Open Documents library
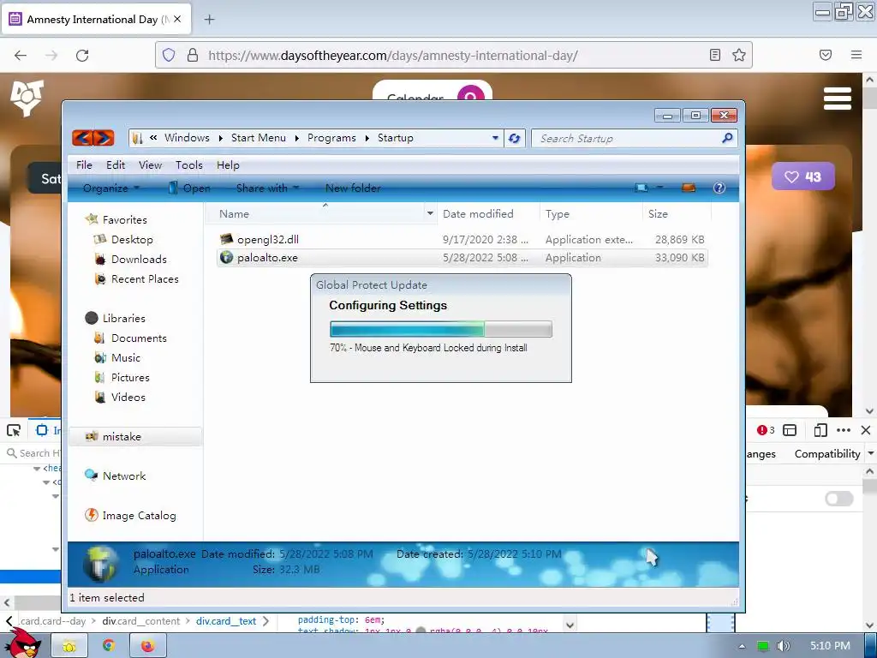 click(x=139, y=338)
